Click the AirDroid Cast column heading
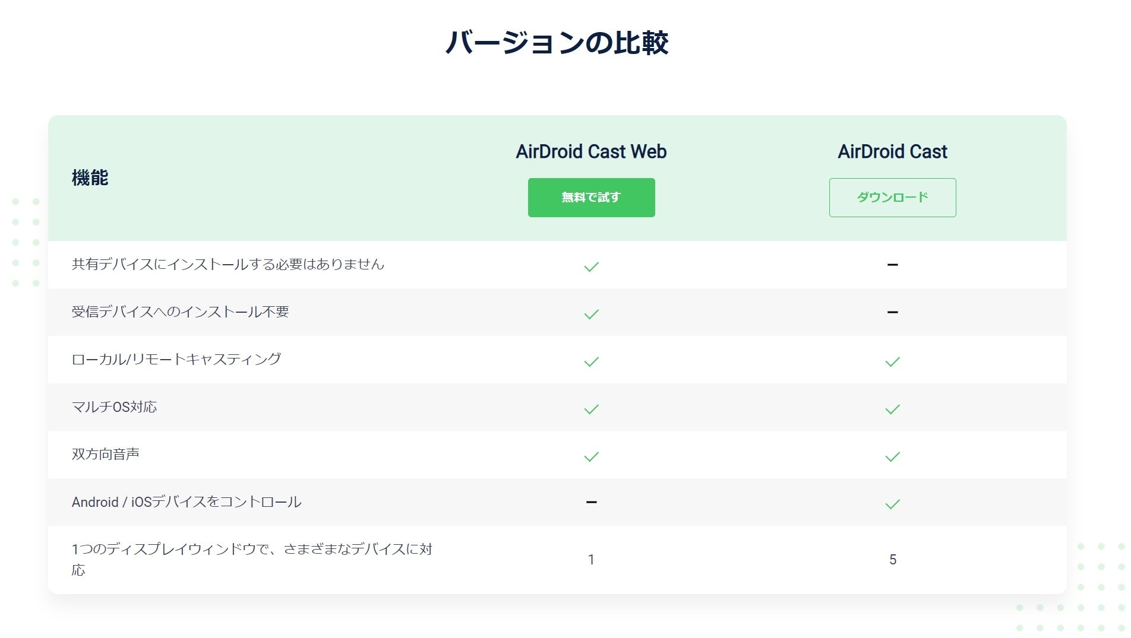1131x638 pixels. [892, 152]
